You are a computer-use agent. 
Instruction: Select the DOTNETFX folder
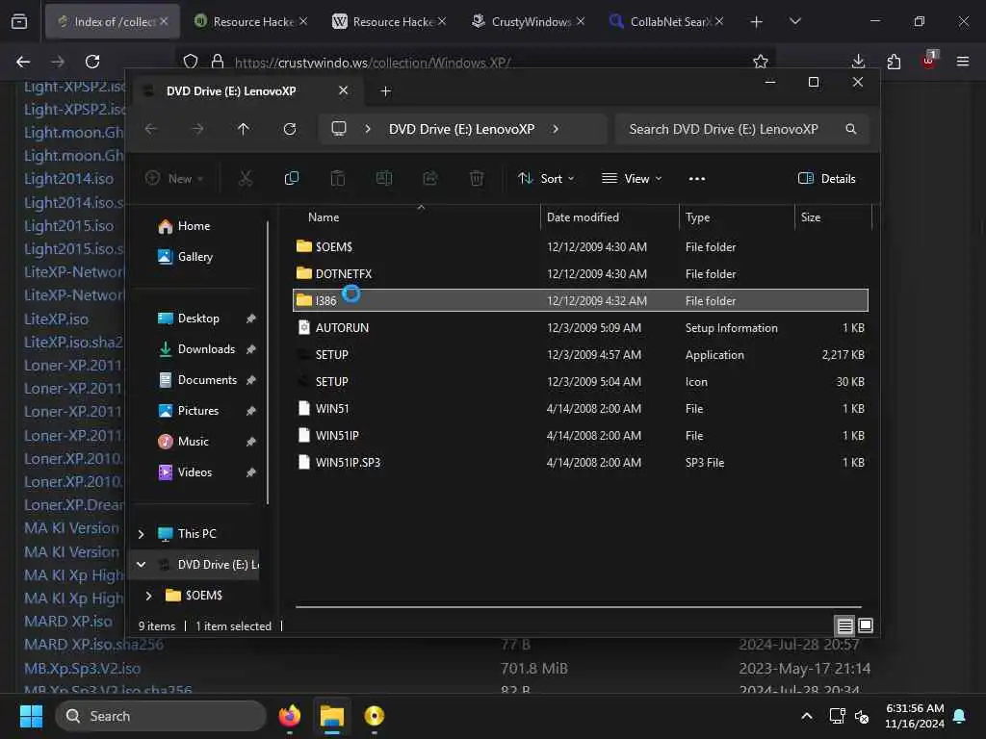pyautogui.click(x=581, y=274)
